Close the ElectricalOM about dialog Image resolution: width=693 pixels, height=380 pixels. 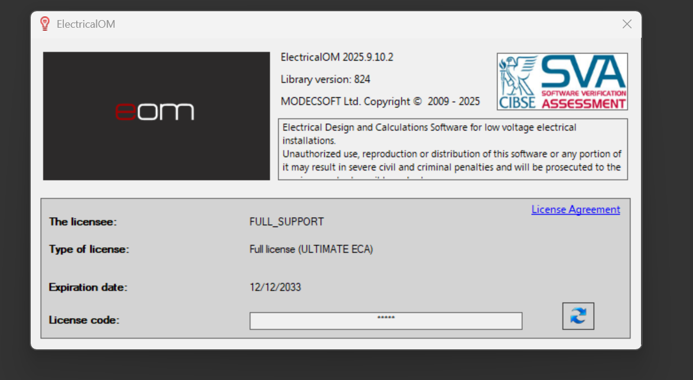(627, 24)
